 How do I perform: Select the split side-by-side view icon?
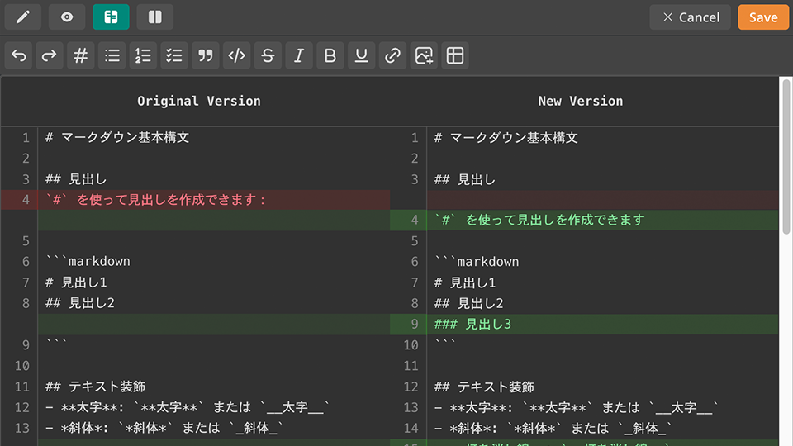pyautogui.click(x=154, y=17)
